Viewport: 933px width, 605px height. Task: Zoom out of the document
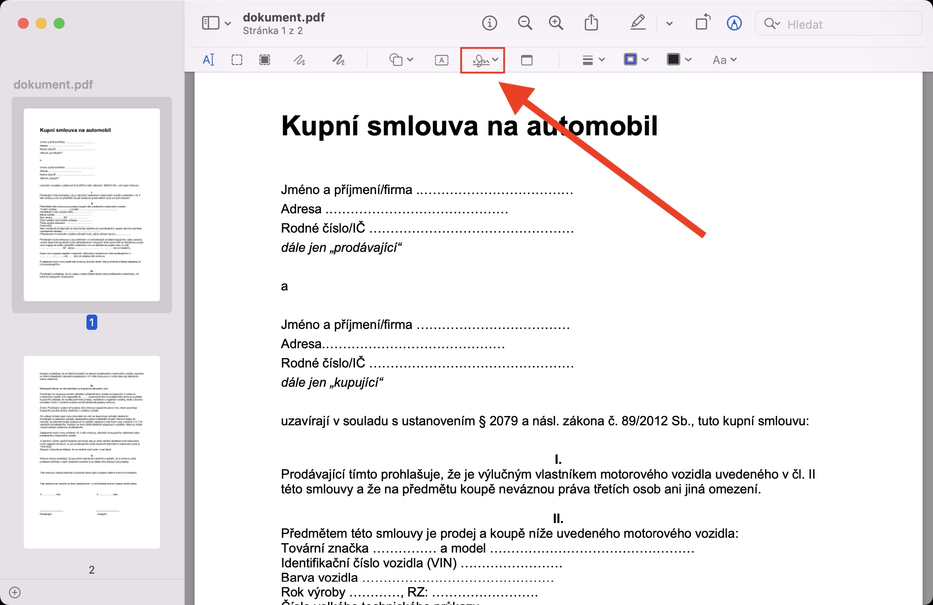[x=525, y=23]
